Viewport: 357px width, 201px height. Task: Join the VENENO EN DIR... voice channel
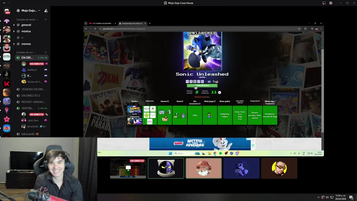pos(32,89)
